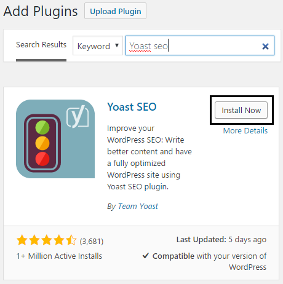Click the third rating star
Image resolution: width=283 pixels, height=284 pixels.
pos(47,240)
